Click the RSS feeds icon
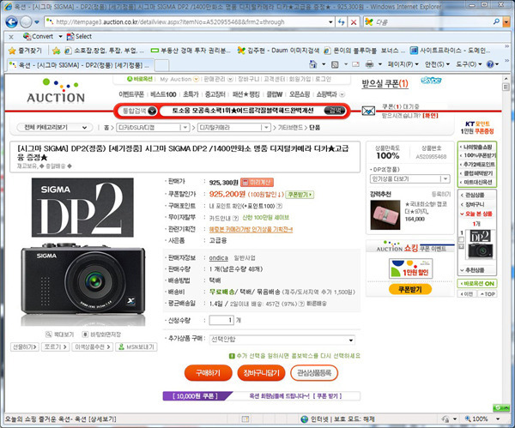This screenshot has height=428, width=515. coord(335,64)
